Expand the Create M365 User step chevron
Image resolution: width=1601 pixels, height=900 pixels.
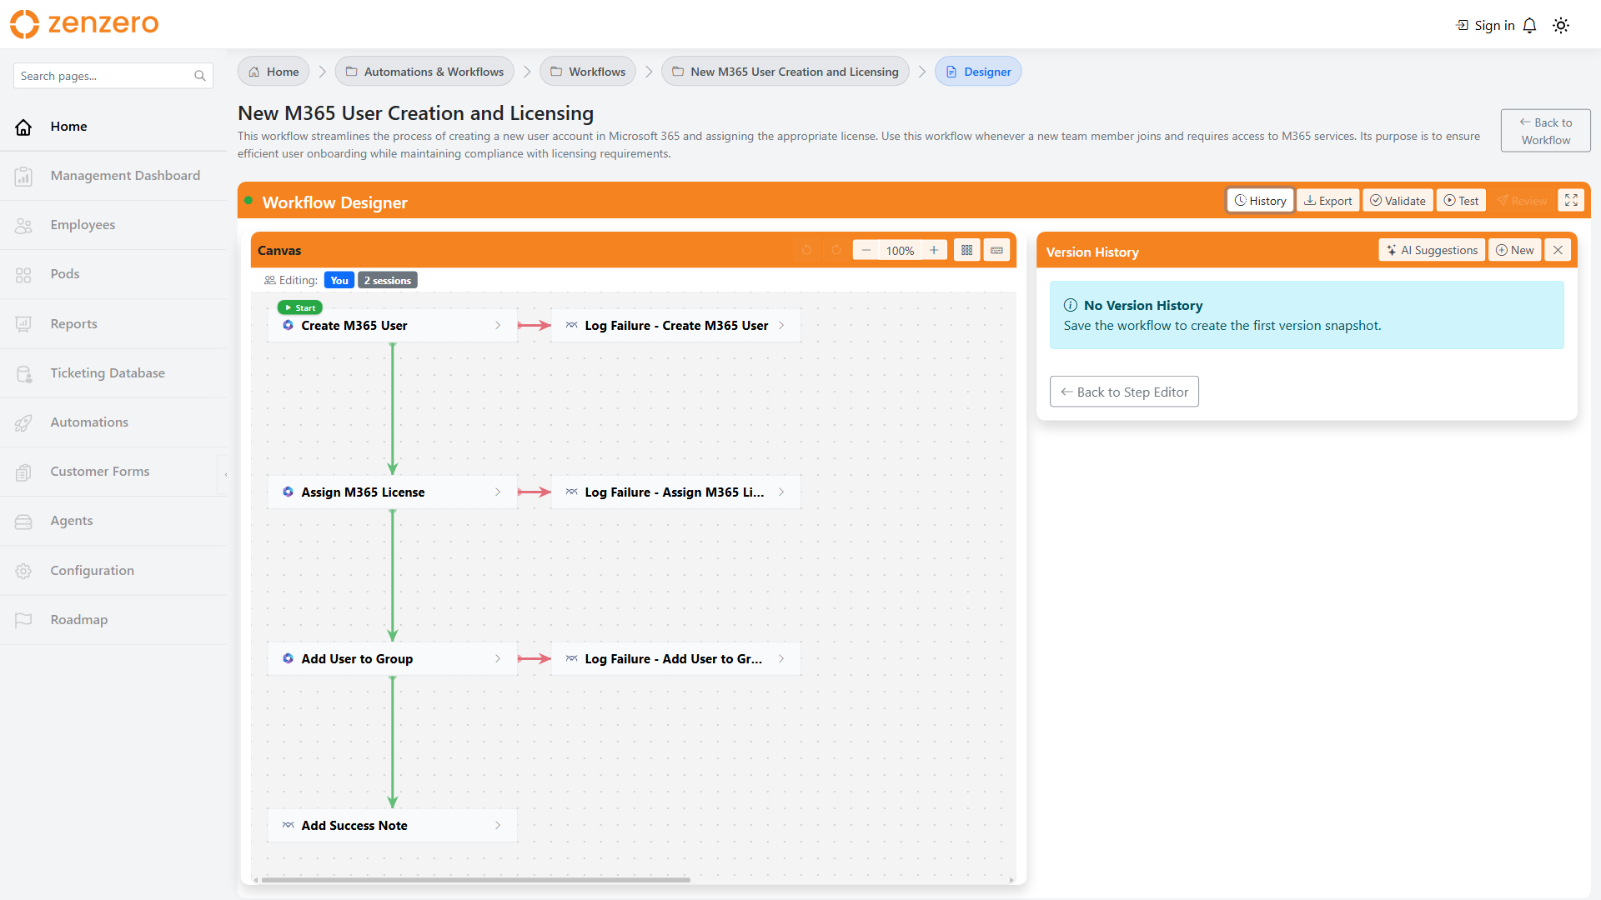pos(498,326)
